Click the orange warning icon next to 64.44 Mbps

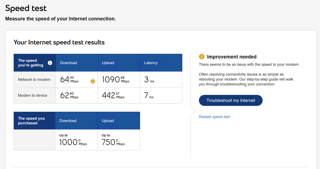point(93,81)
